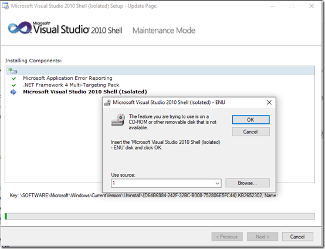Click the Visual Studio infinity logo
The width and height of the screenshot is (325, 249).
20,28
